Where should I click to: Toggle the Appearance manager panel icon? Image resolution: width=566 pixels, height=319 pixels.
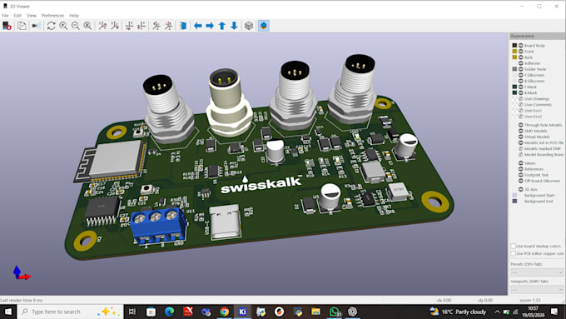pyautogui.click(x=264, y=26)
